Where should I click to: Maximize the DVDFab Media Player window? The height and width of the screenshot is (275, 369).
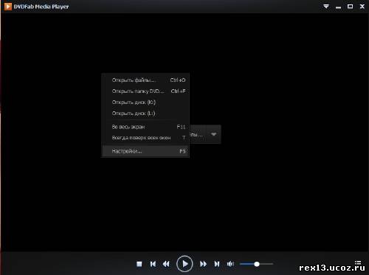pos(351,7)
